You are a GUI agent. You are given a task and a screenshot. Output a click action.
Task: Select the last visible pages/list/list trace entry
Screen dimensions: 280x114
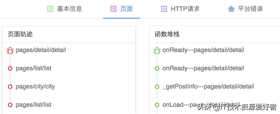click(33, 105)
